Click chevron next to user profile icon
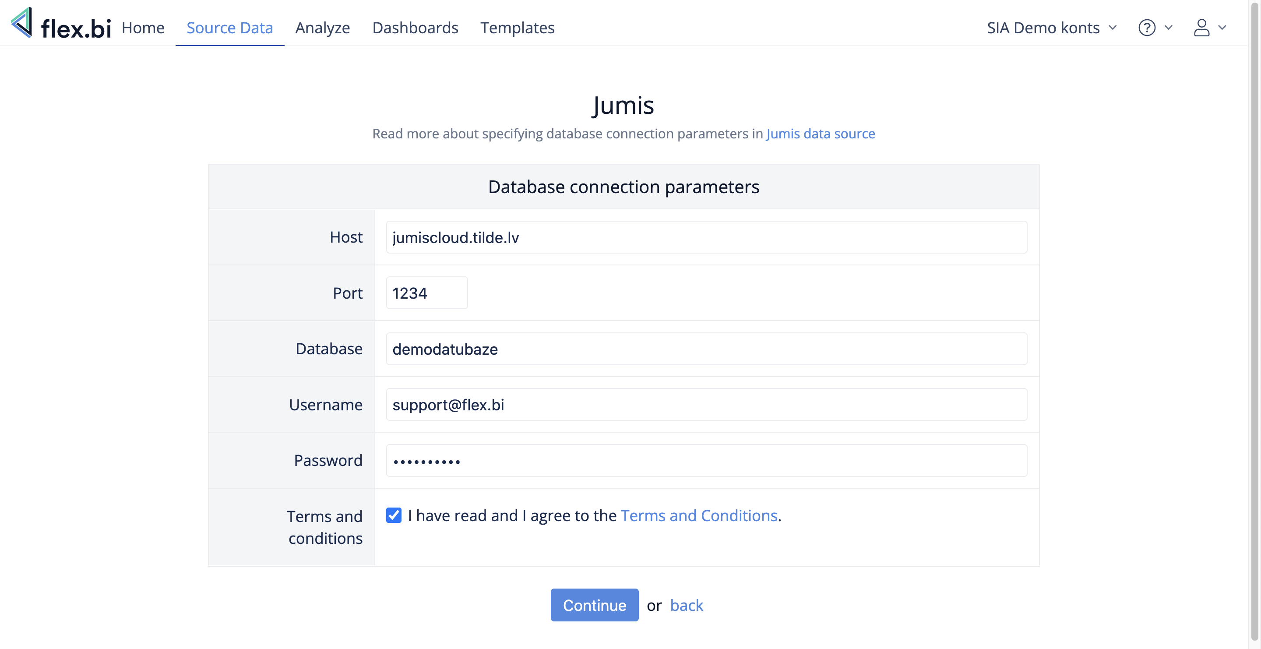1261x649 pixels. click(1222, 28)
